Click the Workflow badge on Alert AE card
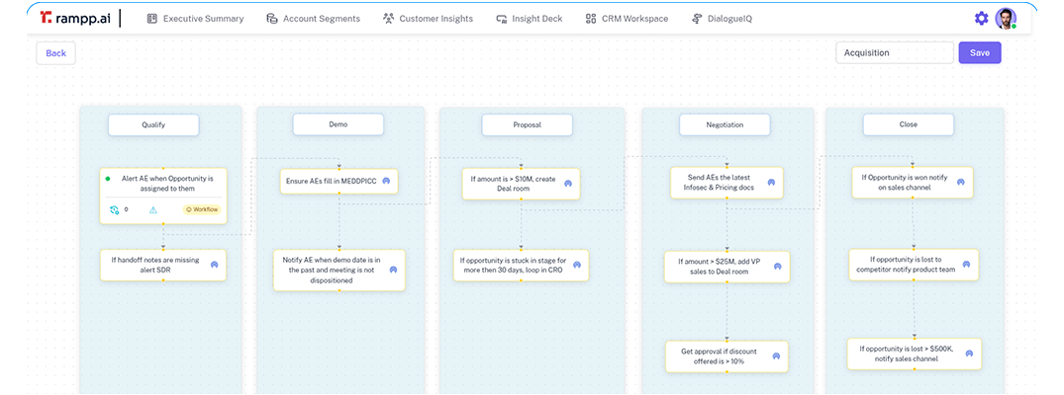The height and width of the screenshot is (395, 1064). coord(201,209)
